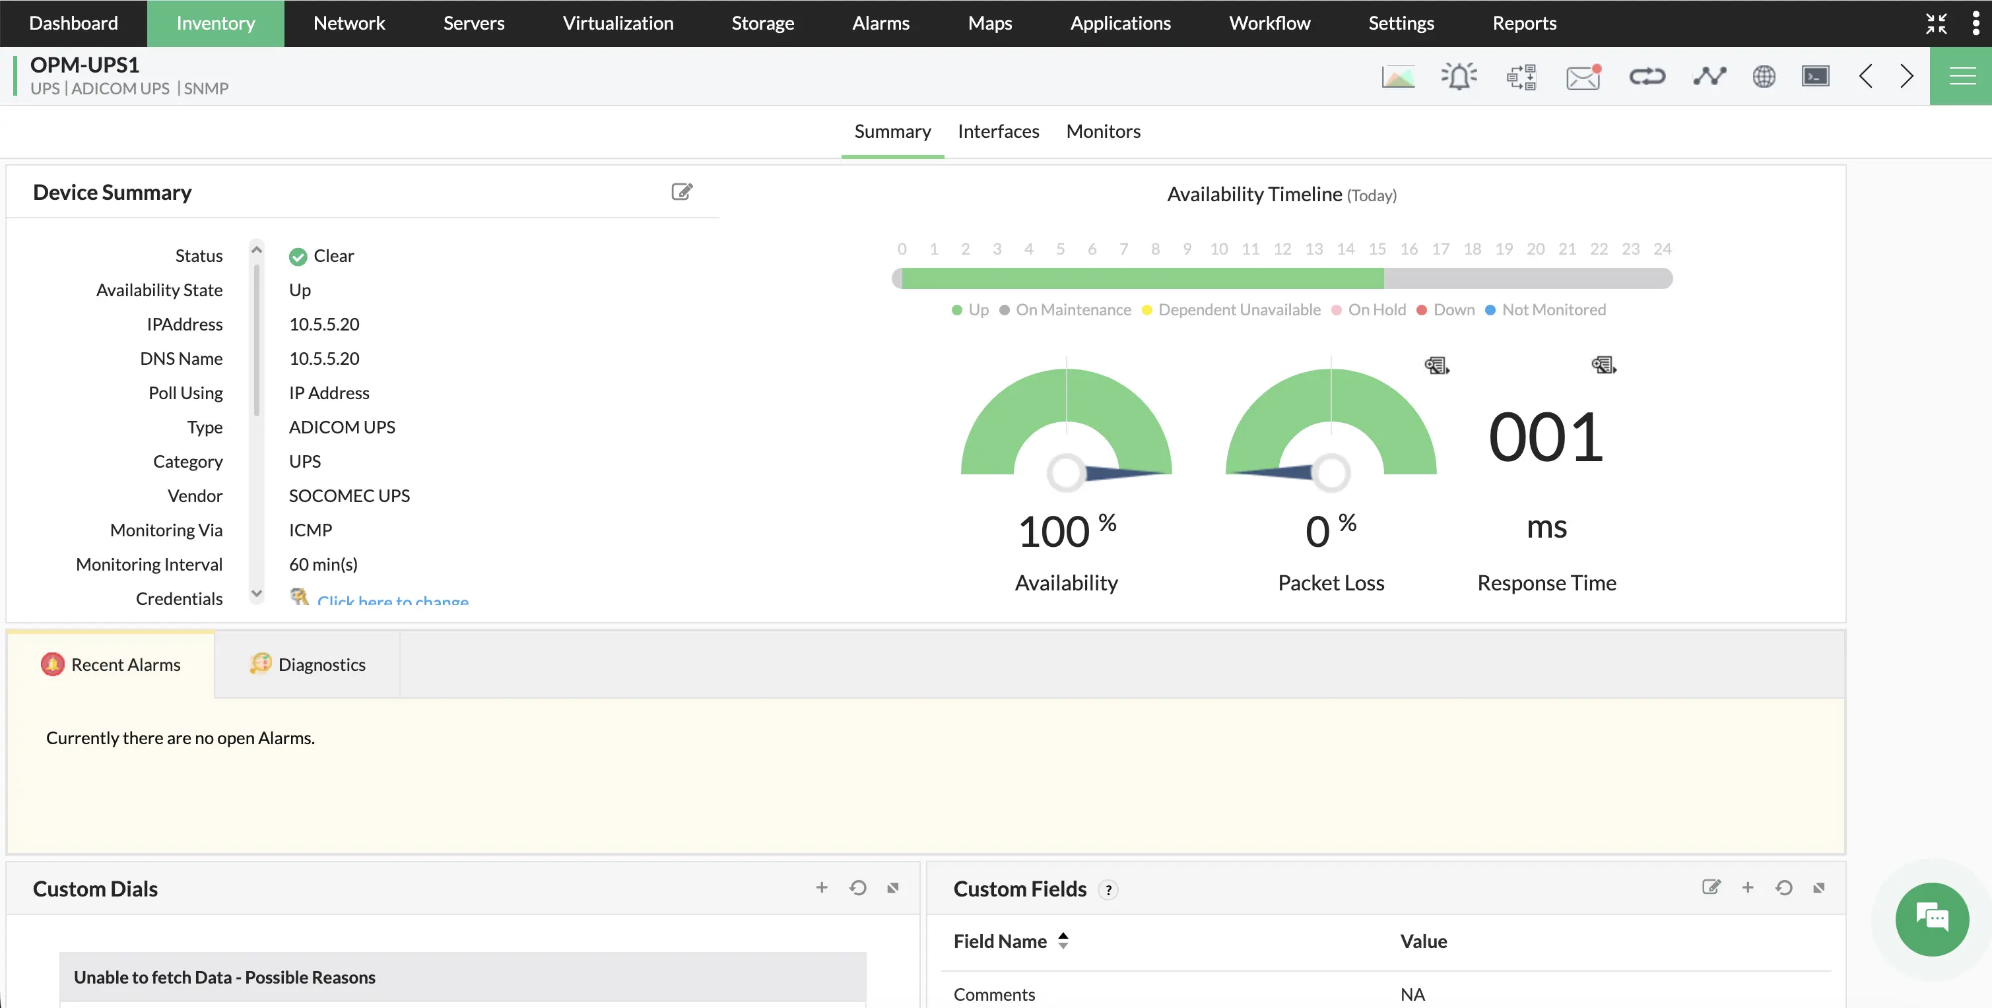1992x1008 pixels.
Task: Edit the Device Summary details
Action: coord(682,192)
